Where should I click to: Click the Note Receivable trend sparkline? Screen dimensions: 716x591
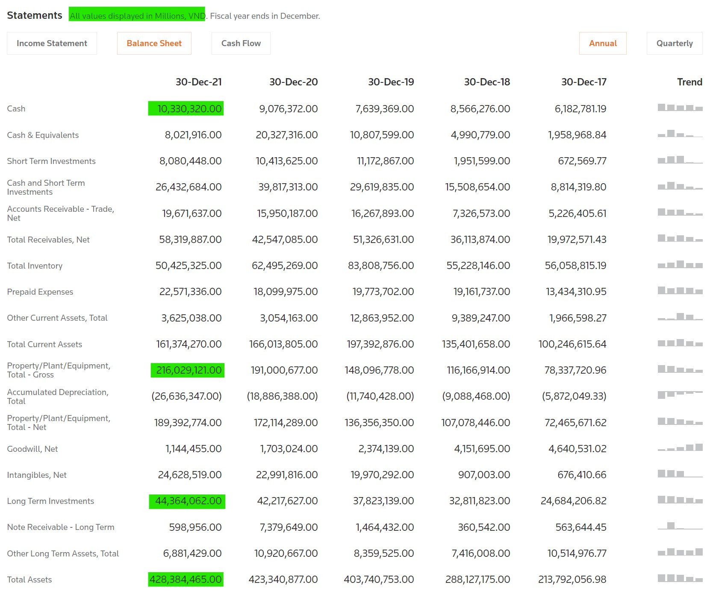click(680, 526)
